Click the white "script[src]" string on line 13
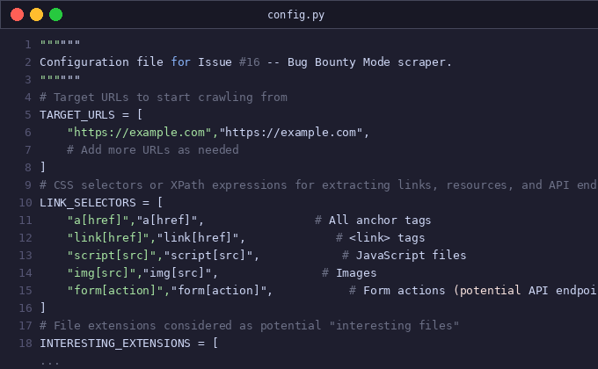 point(208,255)
